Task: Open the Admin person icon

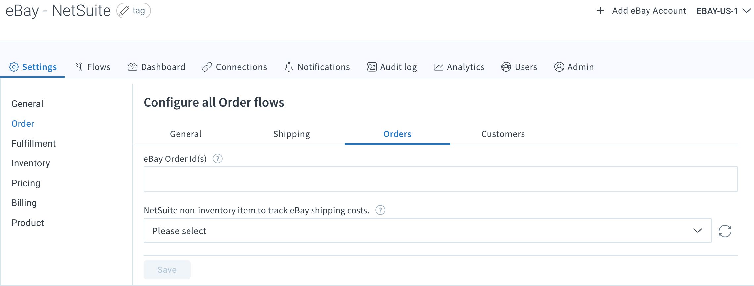Action: [x=559, y=67]
